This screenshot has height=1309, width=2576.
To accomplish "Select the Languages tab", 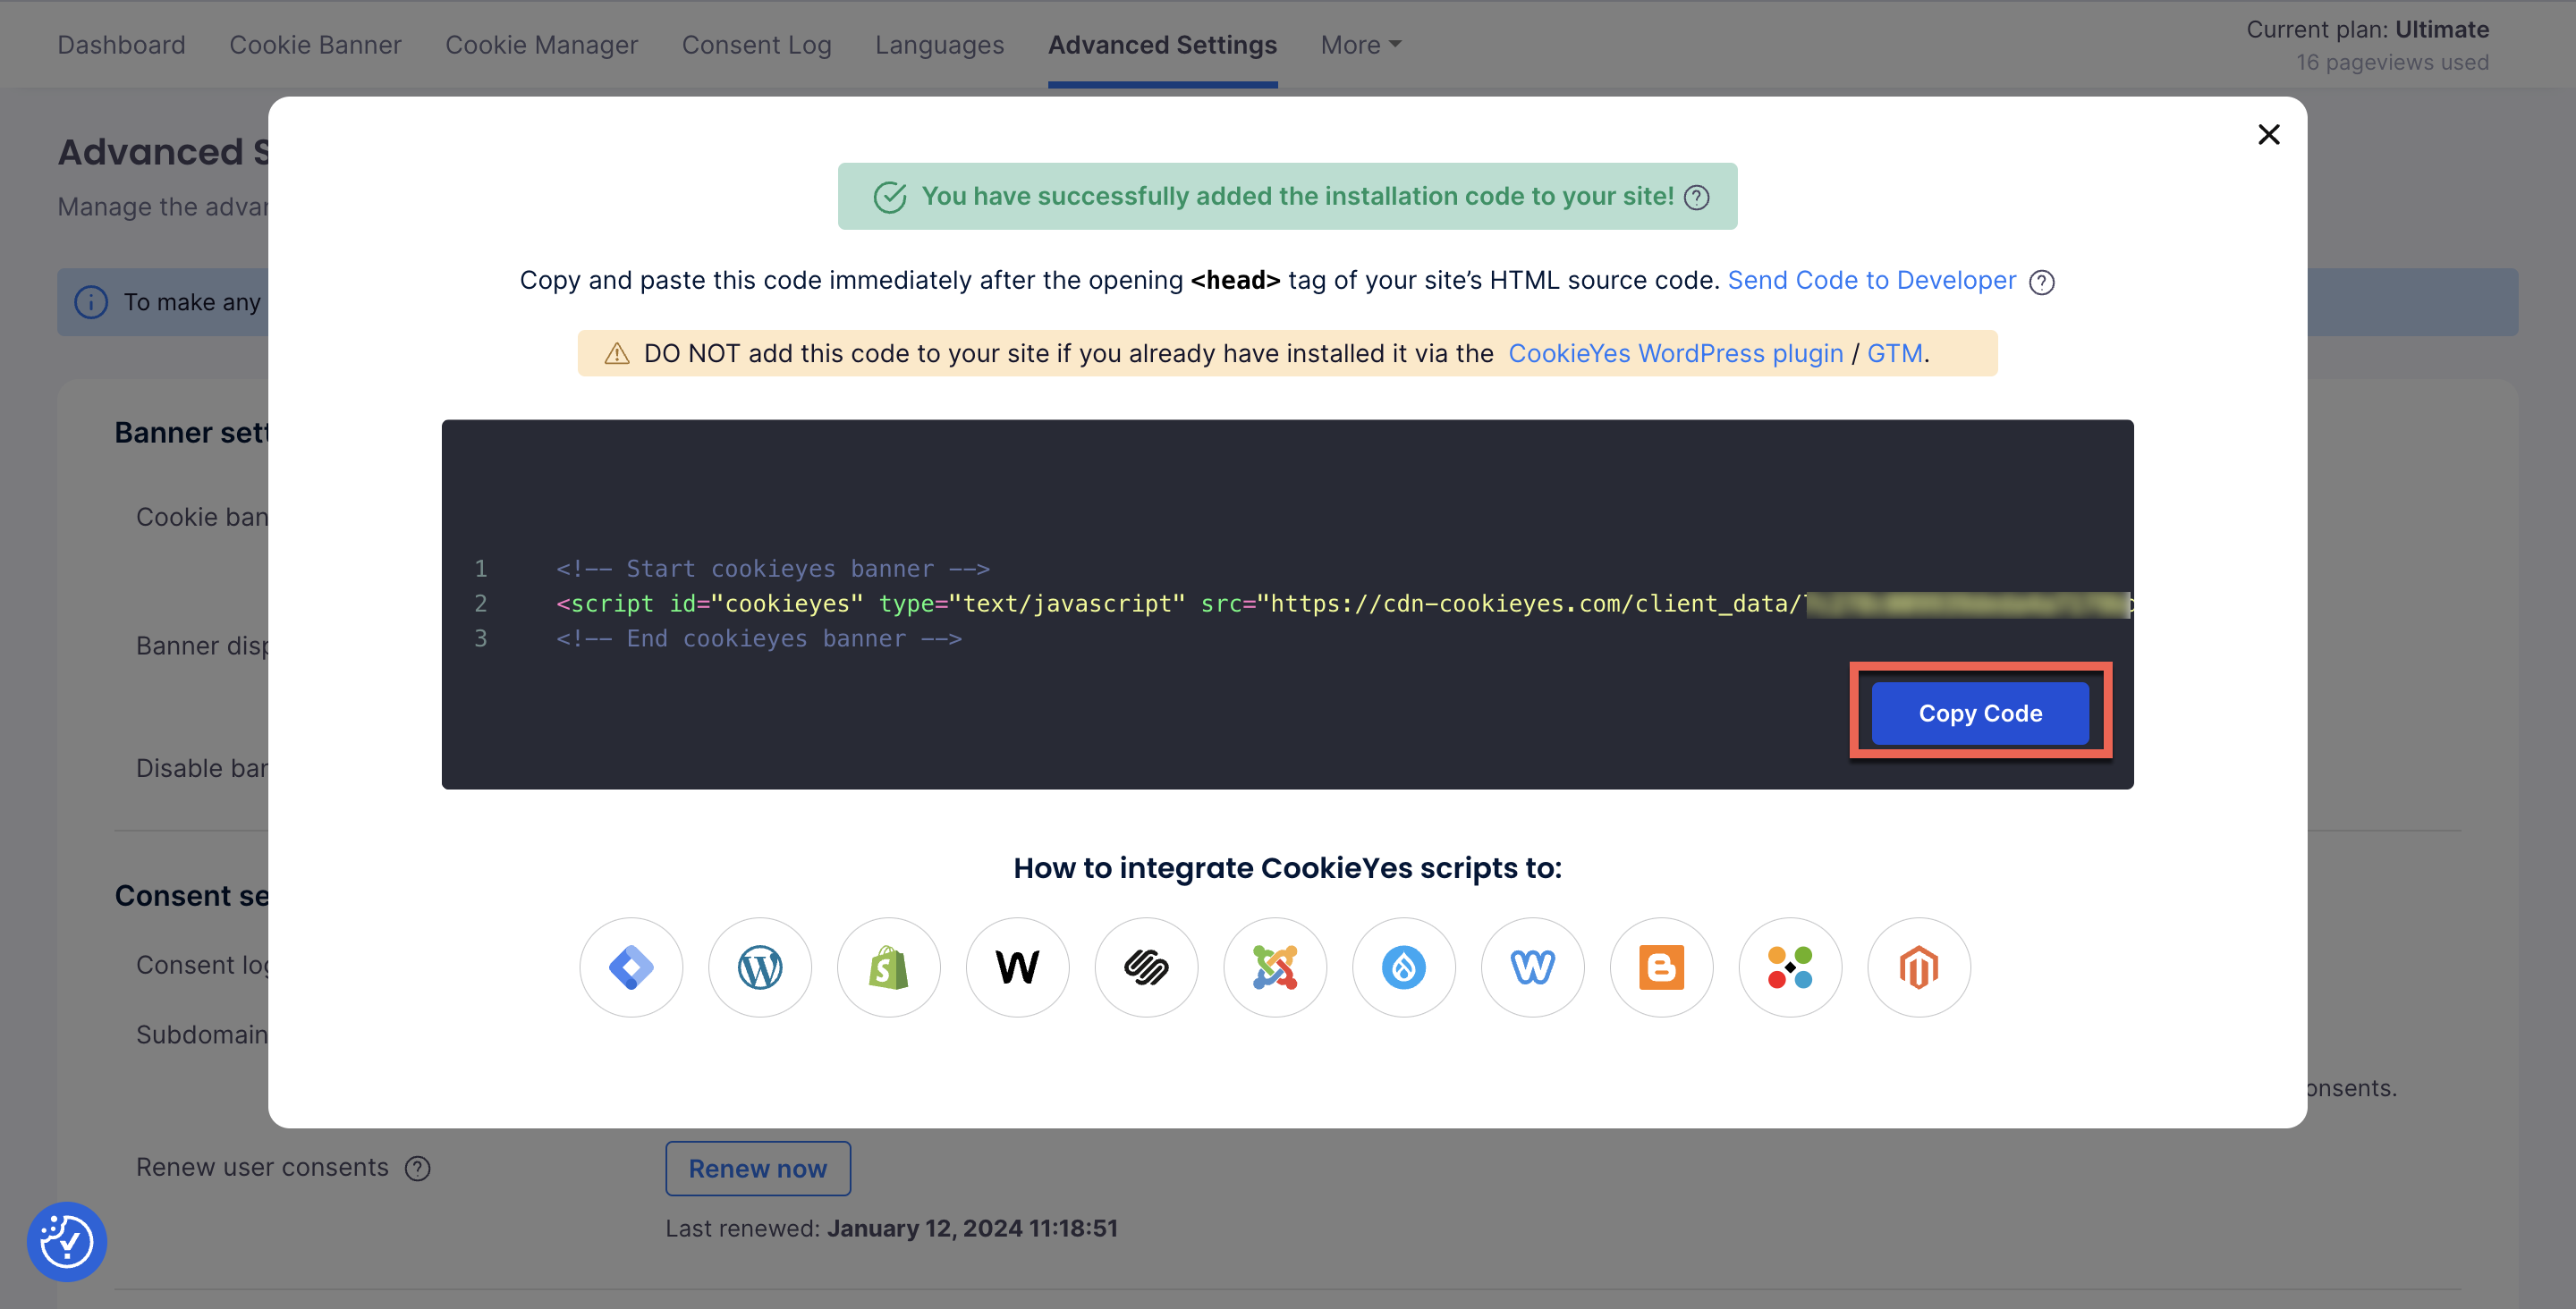I will [939, 45].
